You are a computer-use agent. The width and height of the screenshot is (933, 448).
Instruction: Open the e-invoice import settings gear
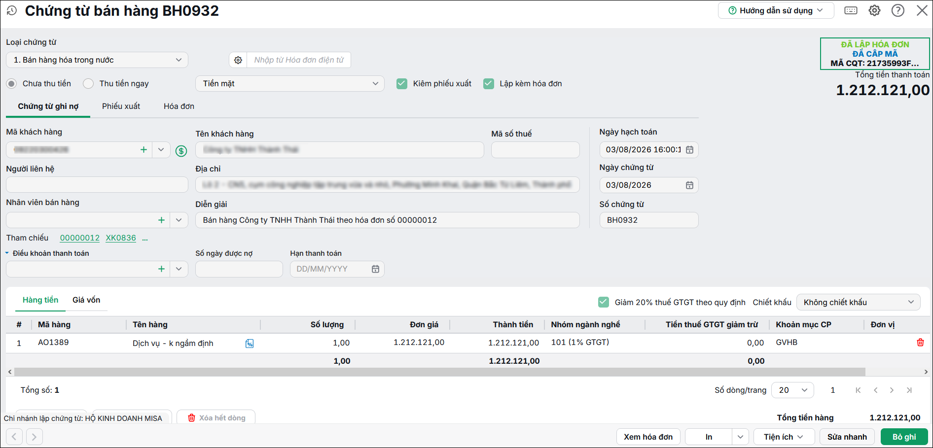[x=238, y=60]
